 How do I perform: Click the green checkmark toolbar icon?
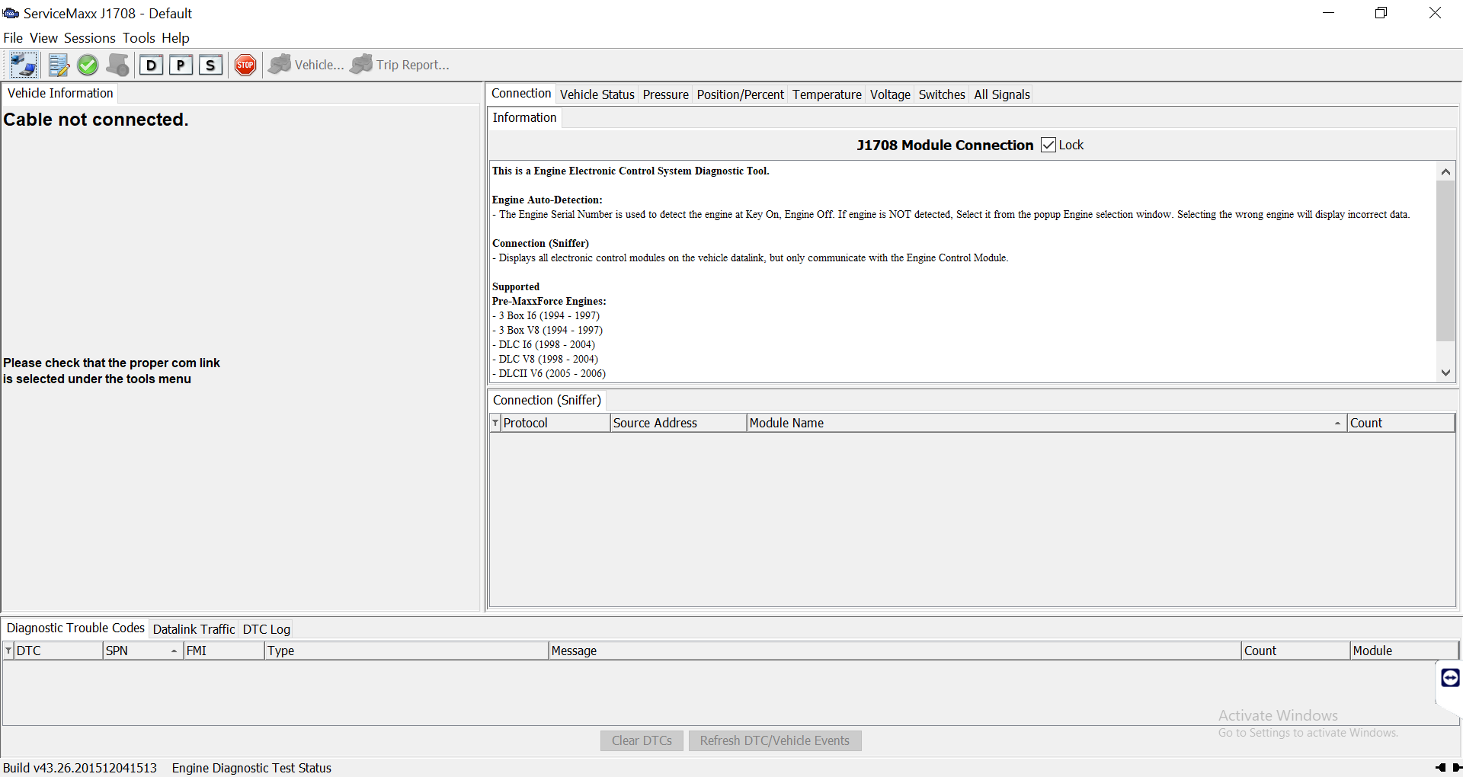tap(88, 66)
